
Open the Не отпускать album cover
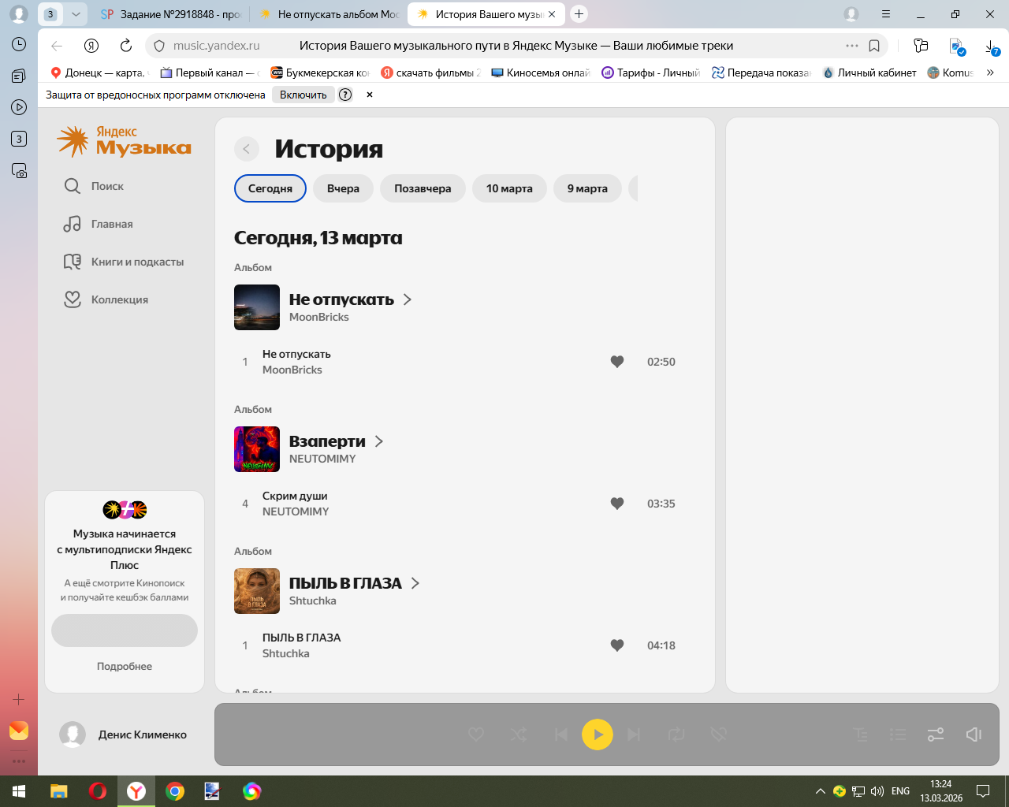click(x=257, y=307)
